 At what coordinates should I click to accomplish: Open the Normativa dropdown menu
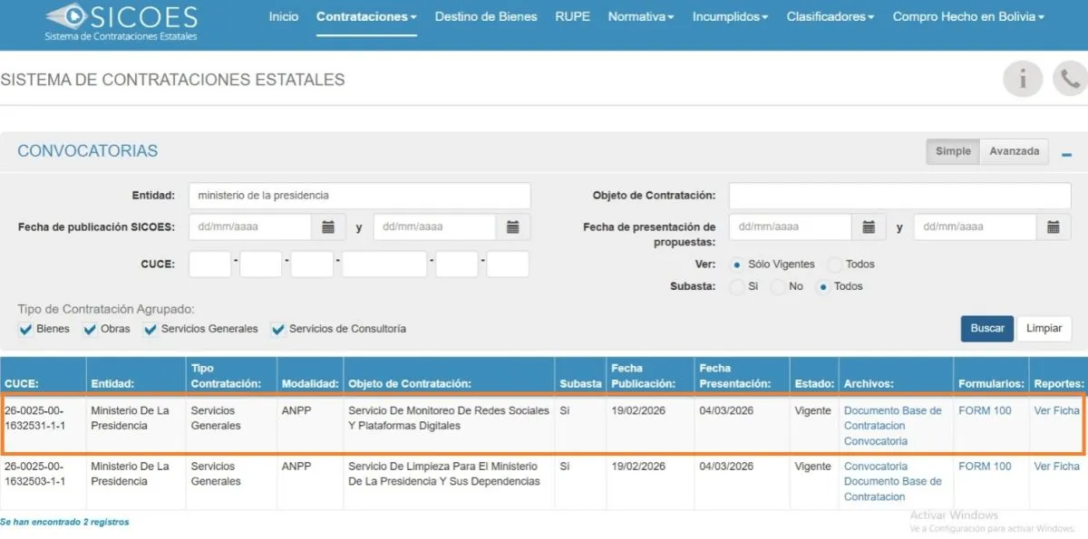[640, 17]
